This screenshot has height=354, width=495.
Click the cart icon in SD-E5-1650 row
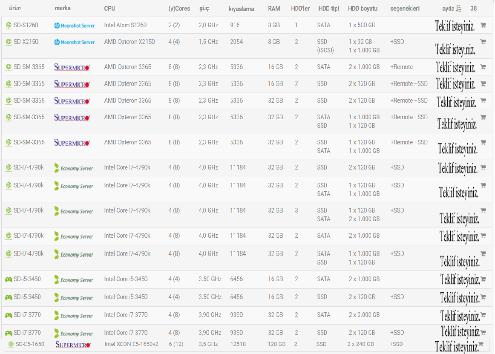point(481,344)
